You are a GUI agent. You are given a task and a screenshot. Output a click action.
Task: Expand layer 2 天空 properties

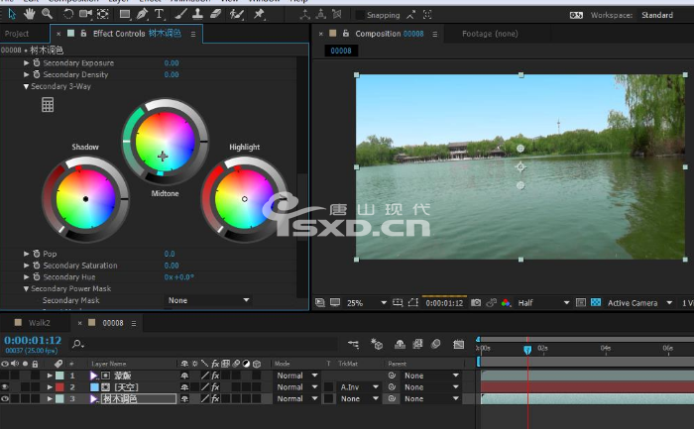pyautogui.click(x=50, y=387)
